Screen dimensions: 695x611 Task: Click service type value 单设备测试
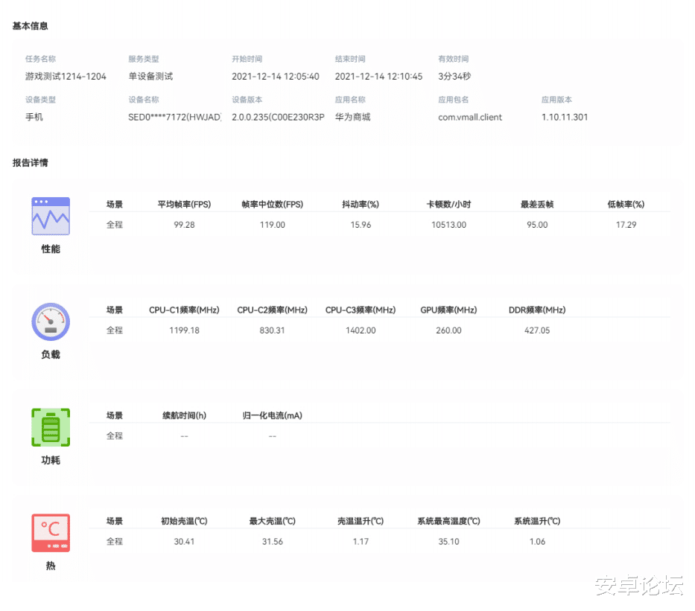click(150, 76)
